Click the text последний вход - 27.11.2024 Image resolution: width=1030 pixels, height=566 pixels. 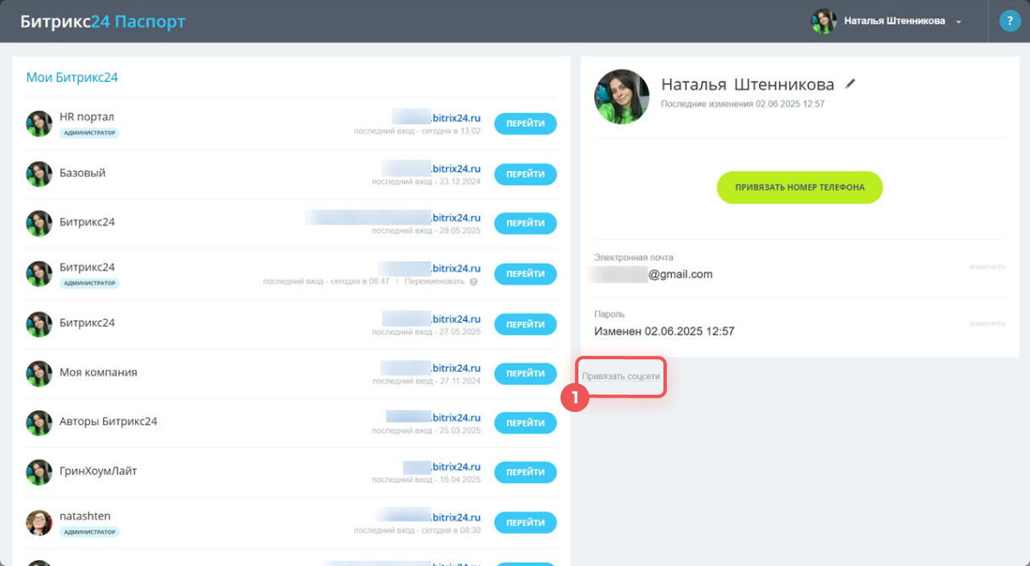(426, 380)
